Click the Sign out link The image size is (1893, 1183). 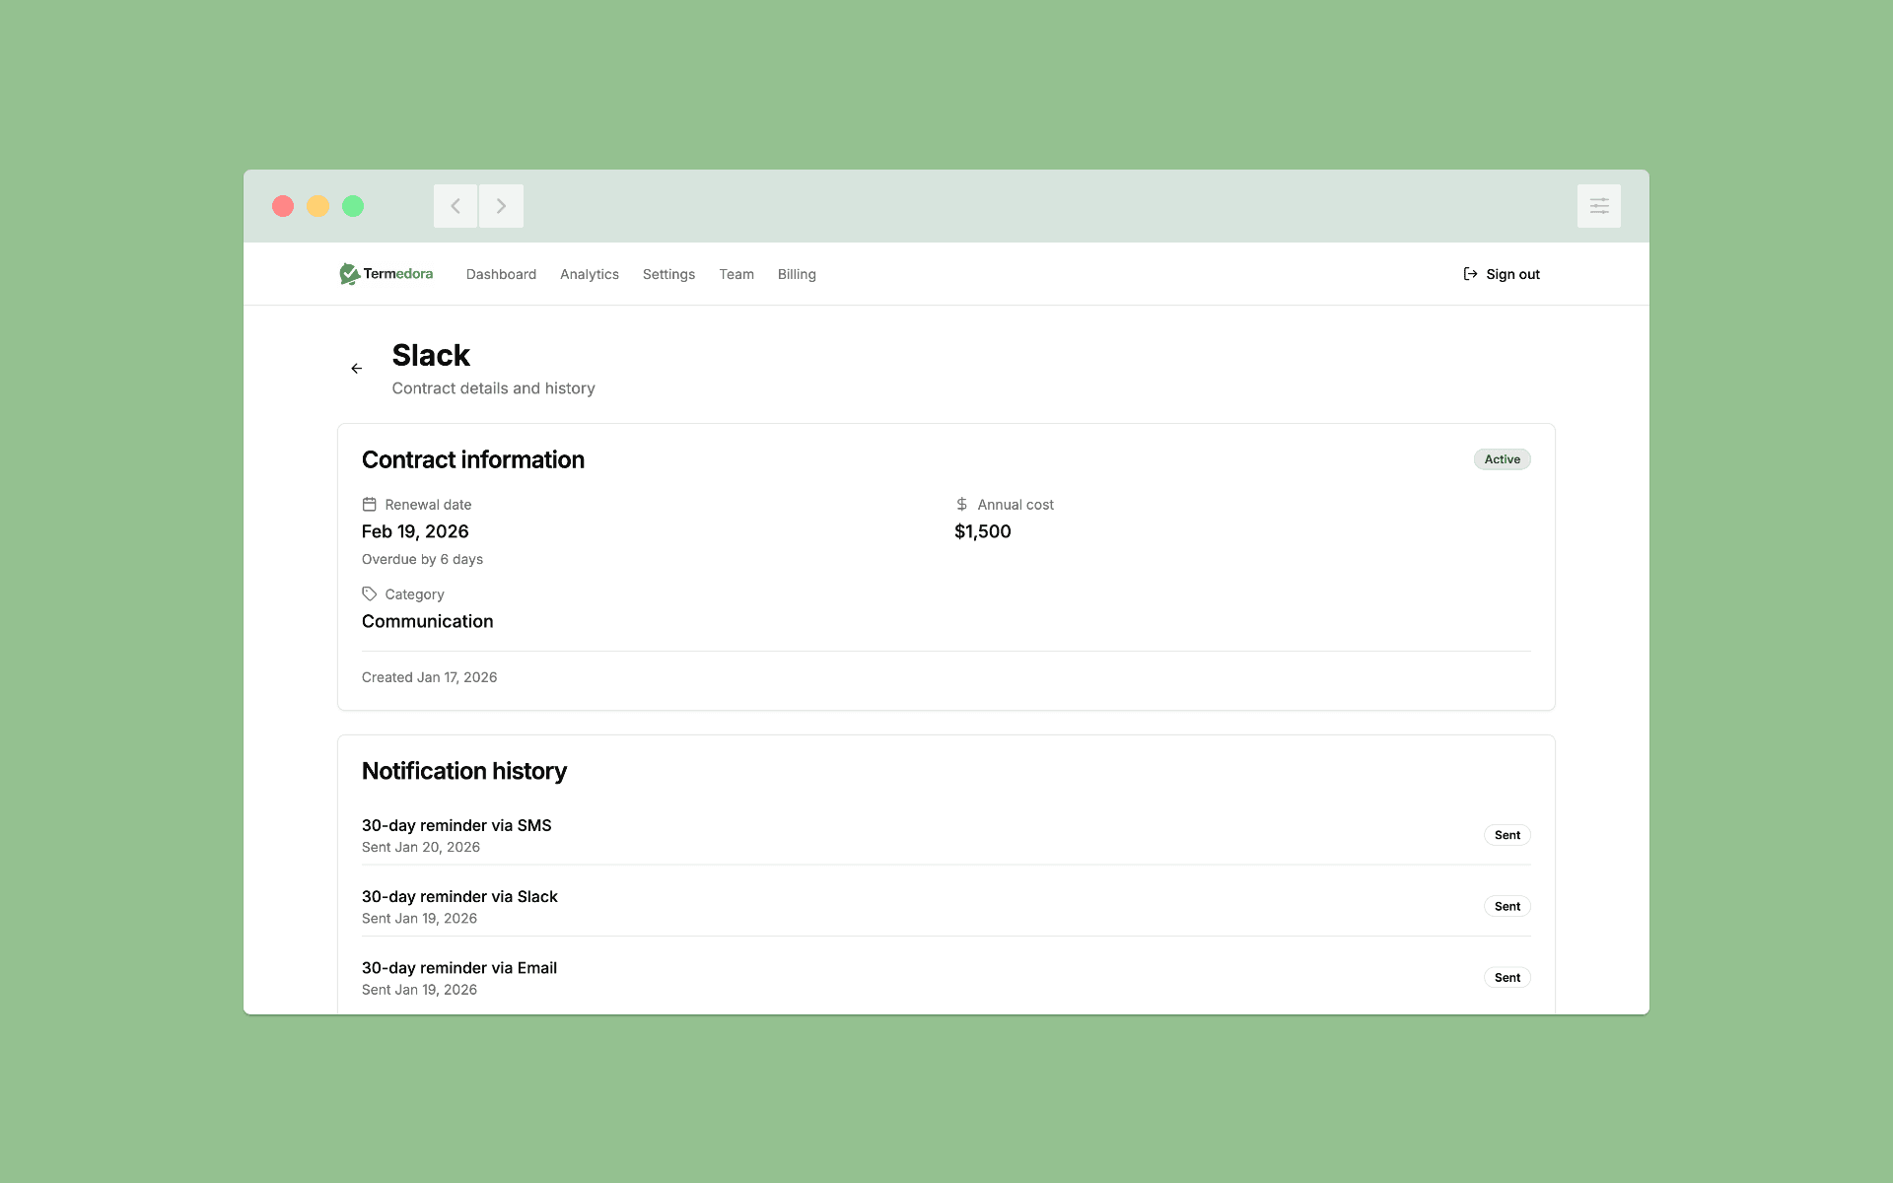(1512, 274)
